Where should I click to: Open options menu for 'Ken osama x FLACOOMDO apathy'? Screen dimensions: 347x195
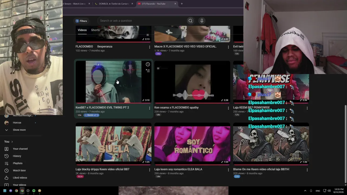(x=228, y=108)
